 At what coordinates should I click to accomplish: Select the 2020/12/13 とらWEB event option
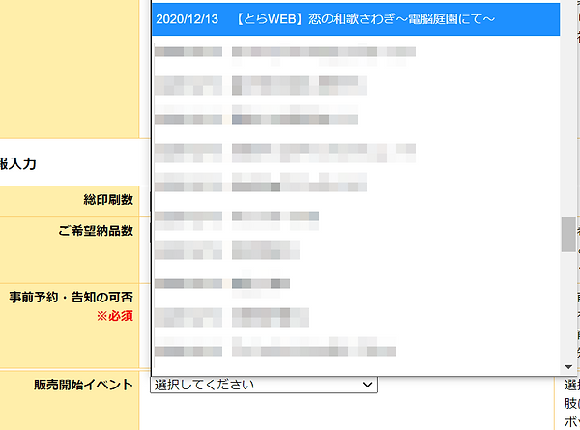coord(356,19)
